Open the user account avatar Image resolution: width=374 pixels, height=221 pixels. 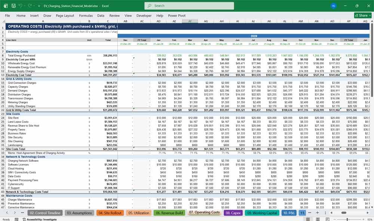(x=334, y=6)
